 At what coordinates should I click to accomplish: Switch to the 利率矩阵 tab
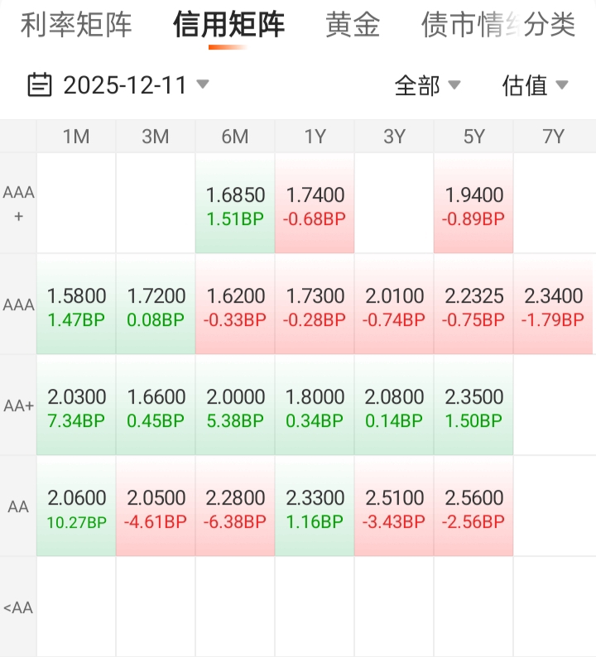tap(75, 25)
